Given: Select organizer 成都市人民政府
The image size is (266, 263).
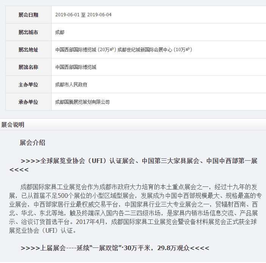Looking at the screenshot, I should click(x=71, y=85).
